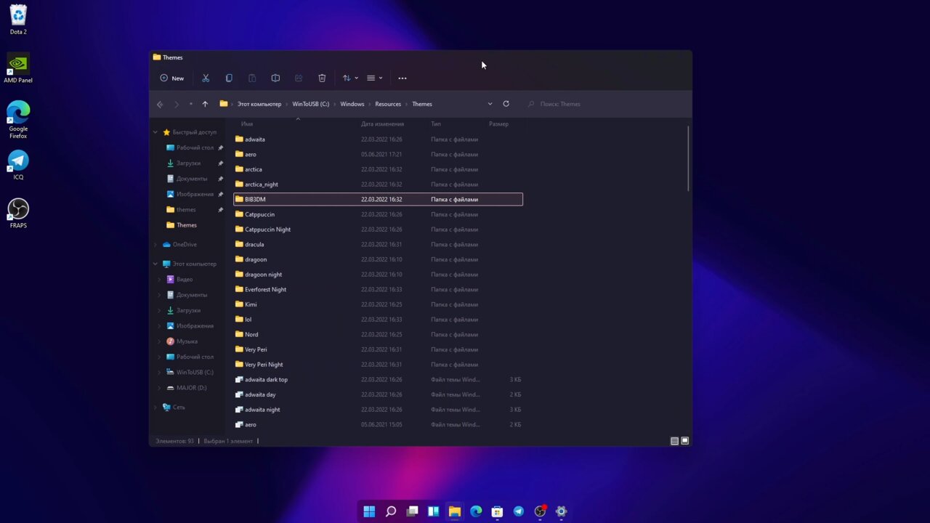Screen dimensions: 930x523
Task: Select the dracula folder in the list
Action: click(x=254, y=244)
